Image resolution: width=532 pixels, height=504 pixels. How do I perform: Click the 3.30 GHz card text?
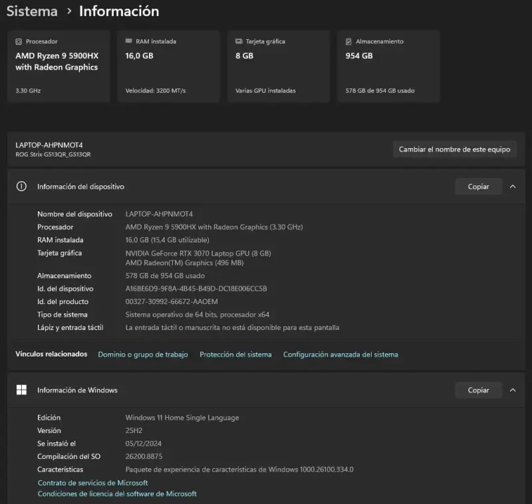point(28,91)
